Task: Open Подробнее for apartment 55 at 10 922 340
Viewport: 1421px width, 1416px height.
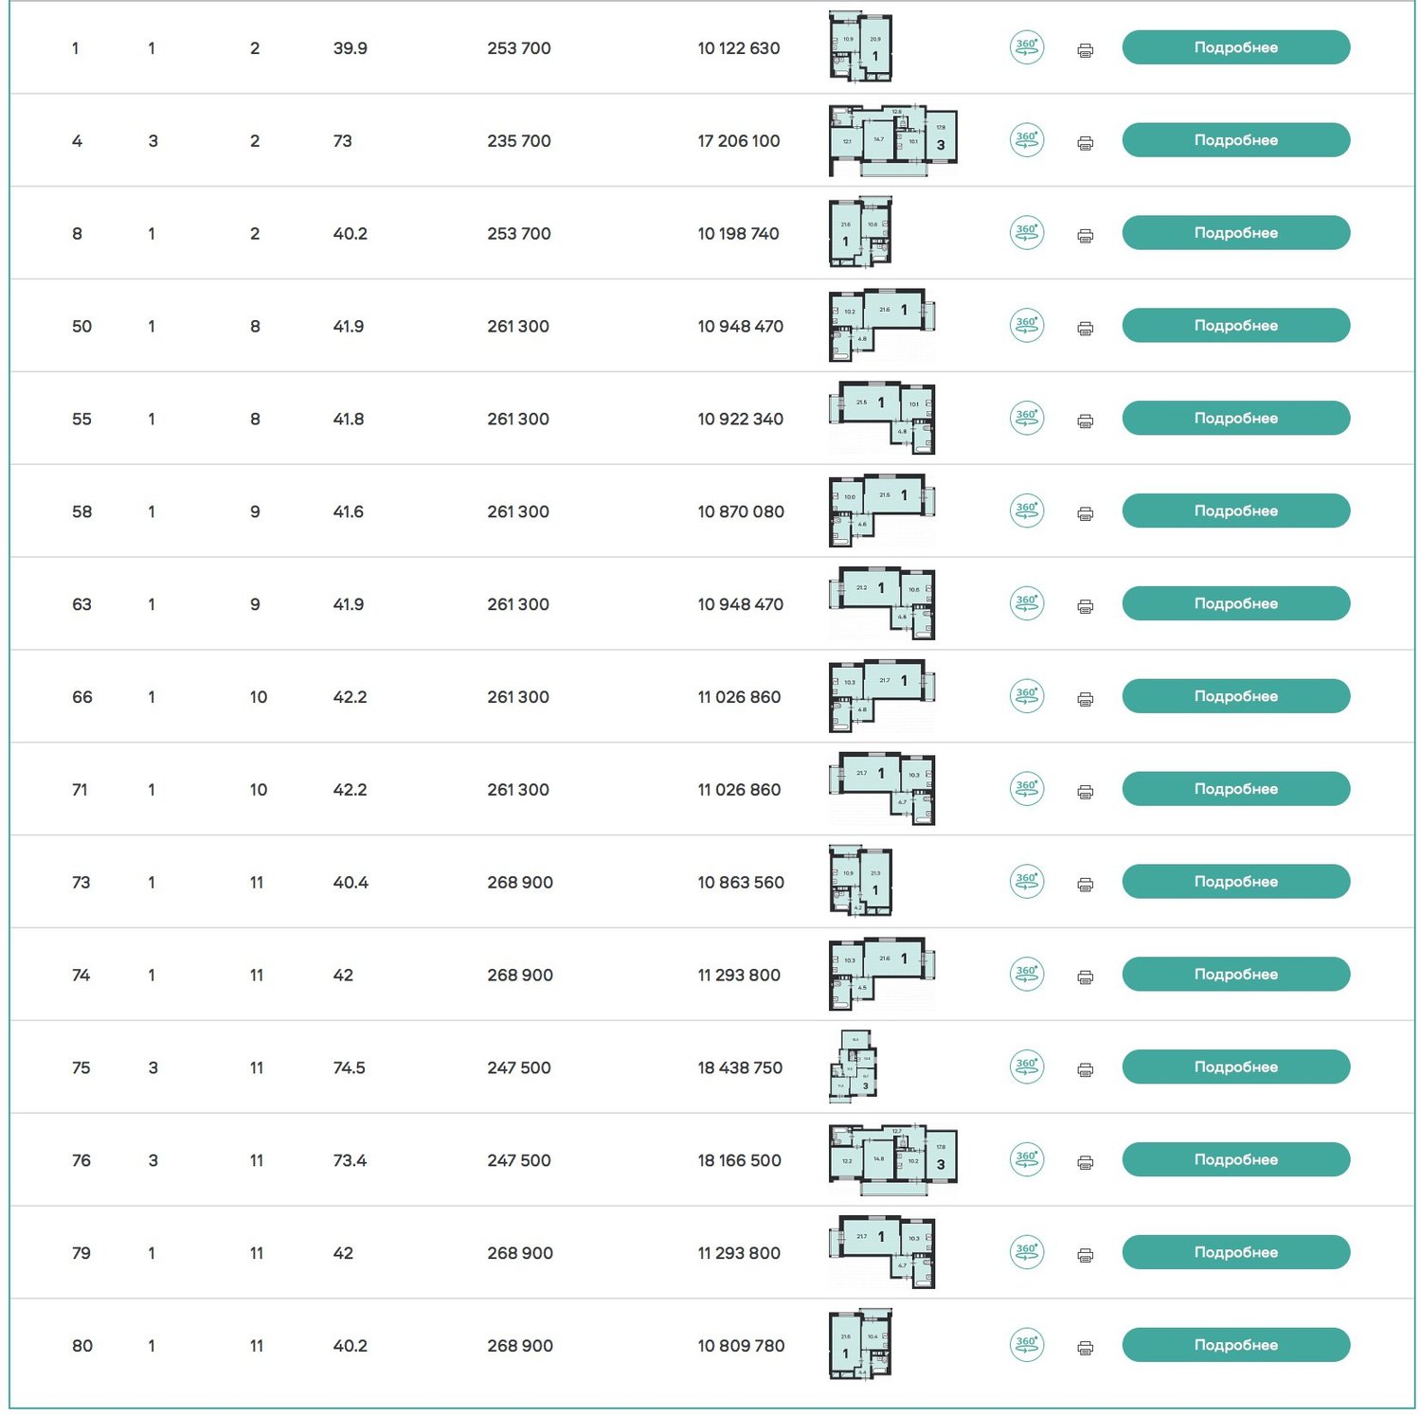Action: point(1236,418)
